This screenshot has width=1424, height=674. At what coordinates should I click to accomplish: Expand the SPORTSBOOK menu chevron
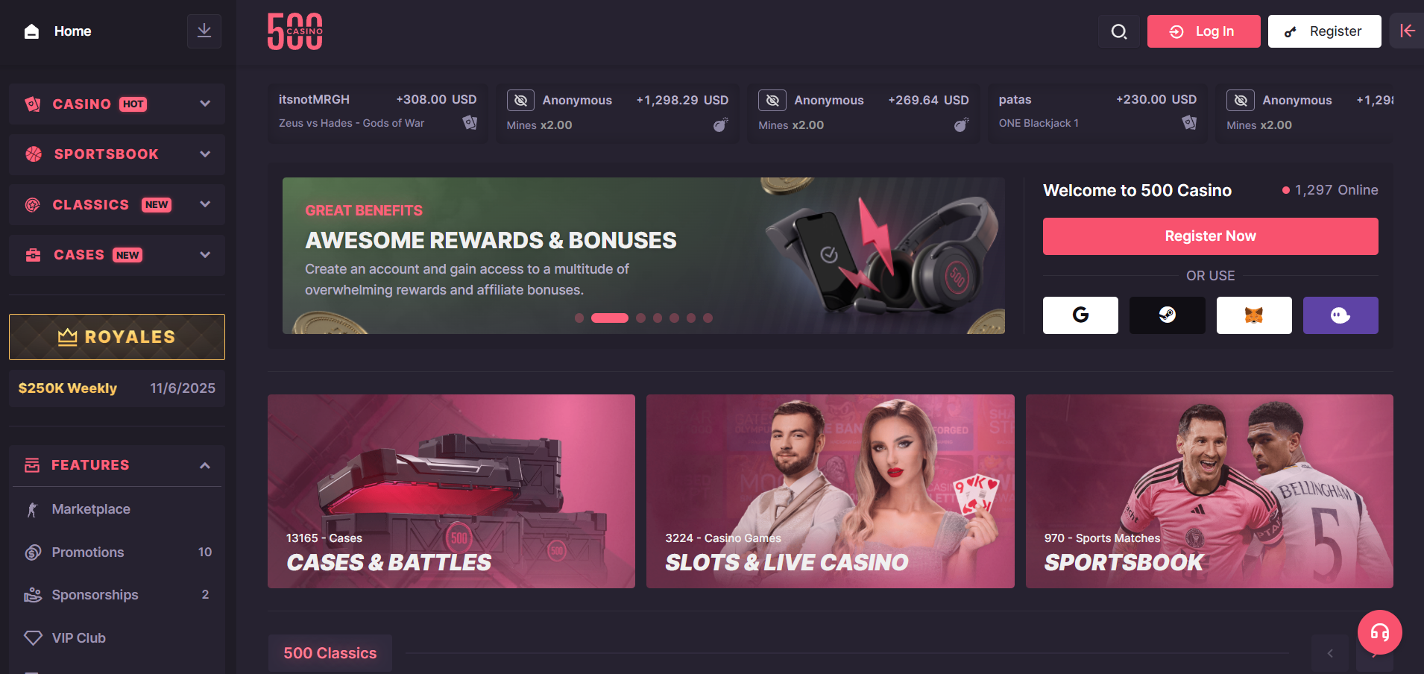205,154
